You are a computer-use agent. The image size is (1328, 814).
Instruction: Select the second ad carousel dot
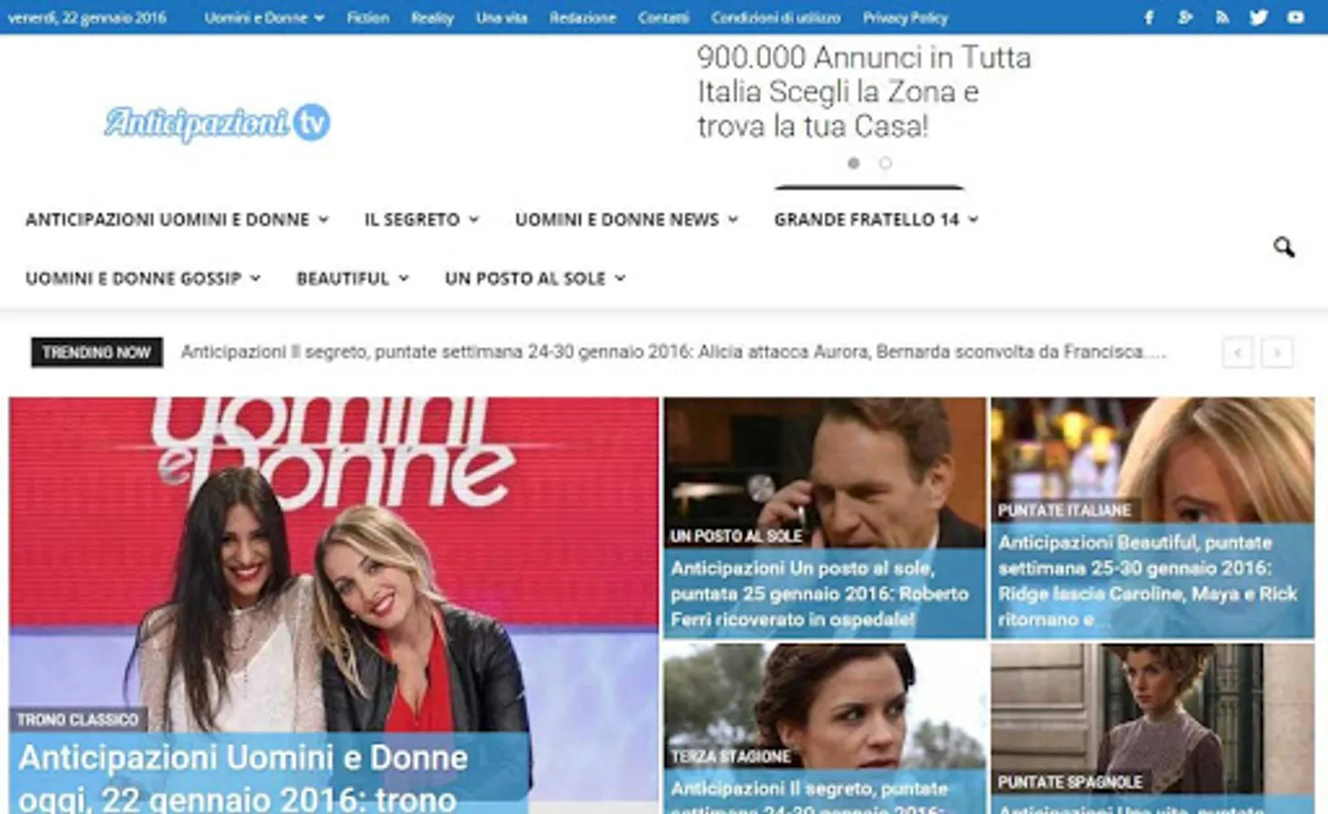tap(885, 163)
